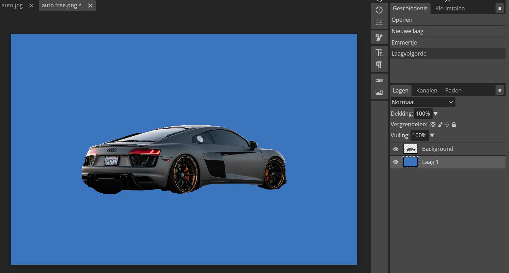Image resolution: width=509 pixels, height=273 pixels.
Task: Open the Properties sliders panel icon
Action: (x=379, y=22)
